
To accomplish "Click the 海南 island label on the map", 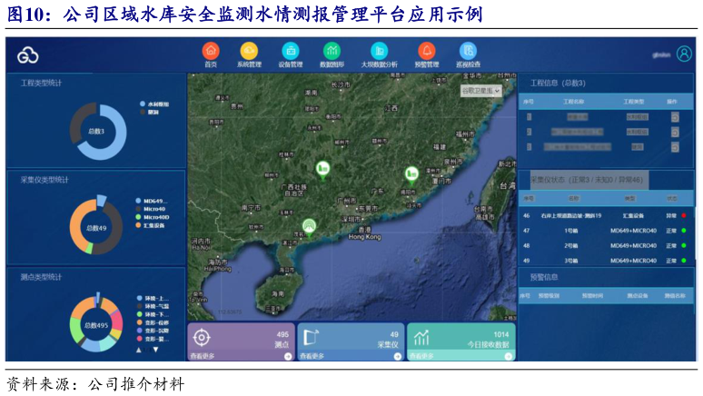I will (x=278, y=294).
